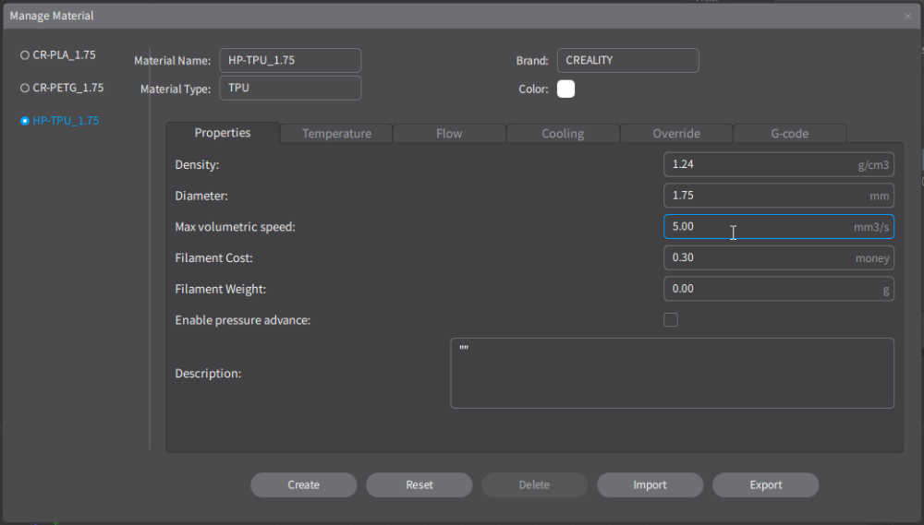Select the CR-PETG_1.75 material radio button

25,89
